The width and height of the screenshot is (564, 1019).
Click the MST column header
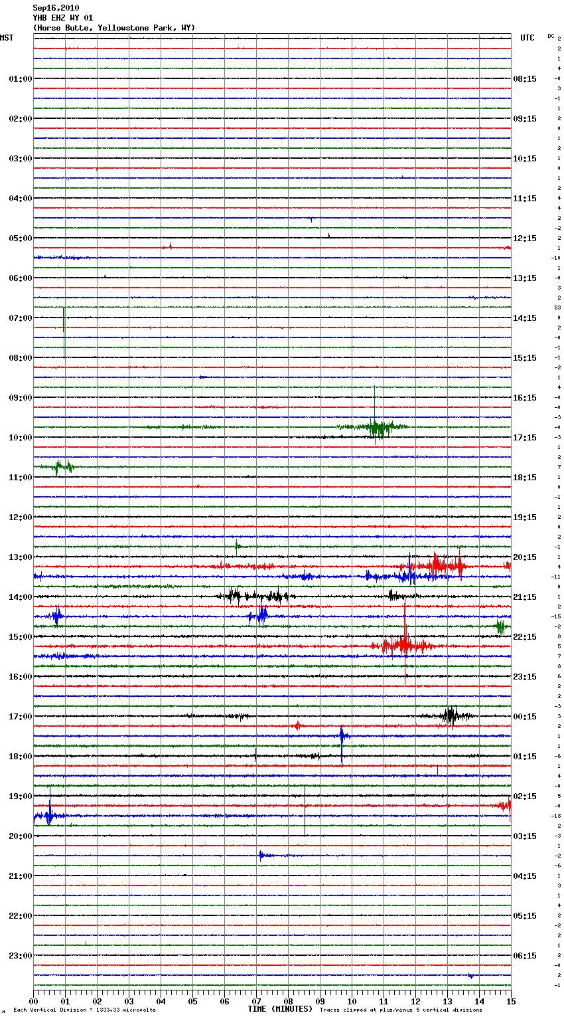(x=7, y=38)
